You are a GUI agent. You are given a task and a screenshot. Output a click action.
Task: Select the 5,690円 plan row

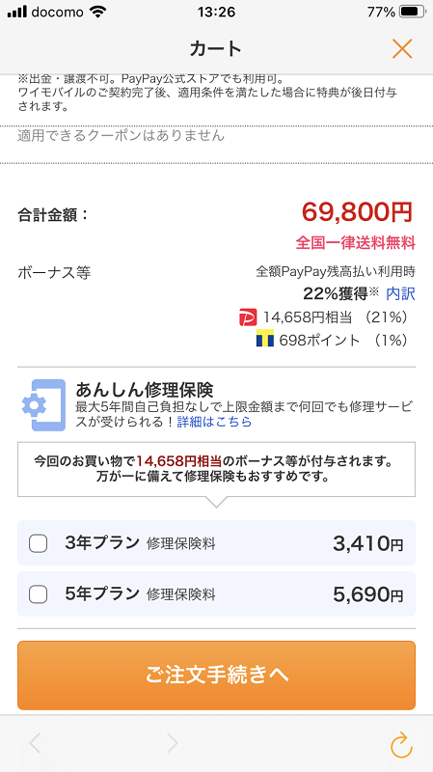click(216, 593)
